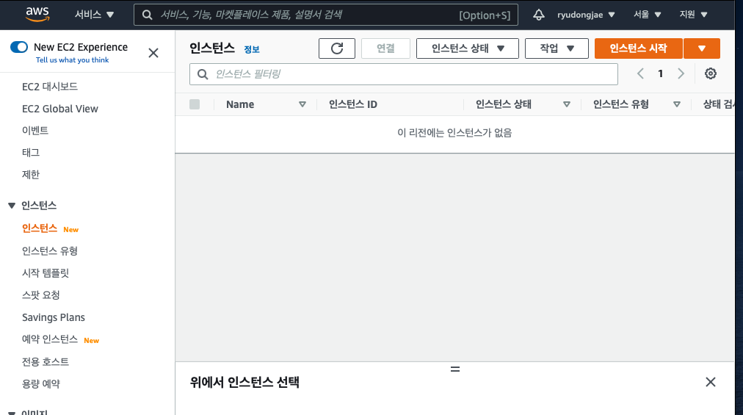
Task: Check the select-all instances checkbox
Action: click(x=195, y=104)
